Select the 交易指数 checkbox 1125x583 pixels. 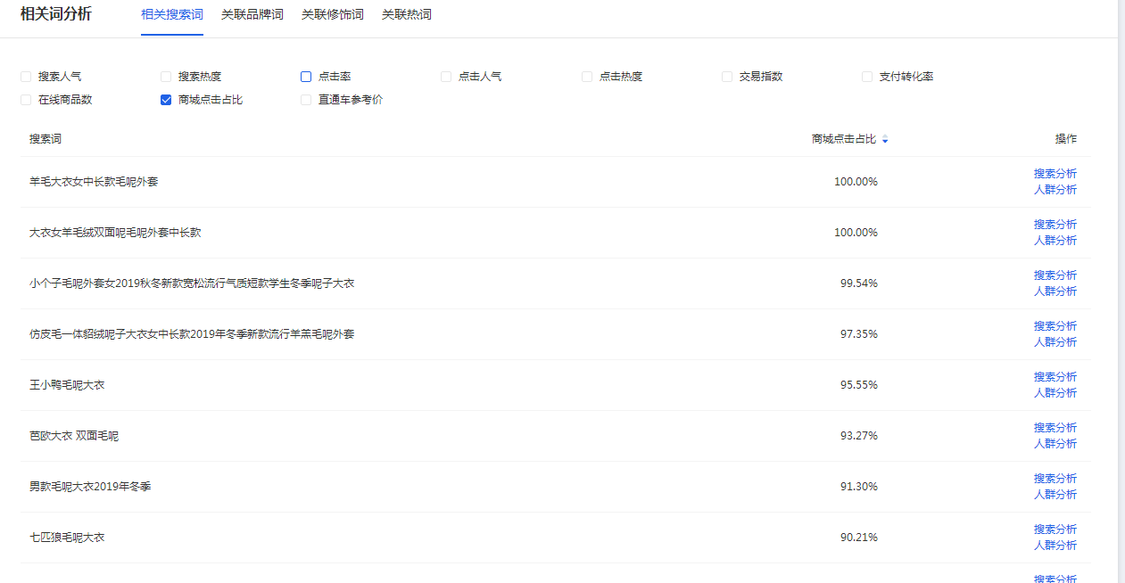(727, 77)
